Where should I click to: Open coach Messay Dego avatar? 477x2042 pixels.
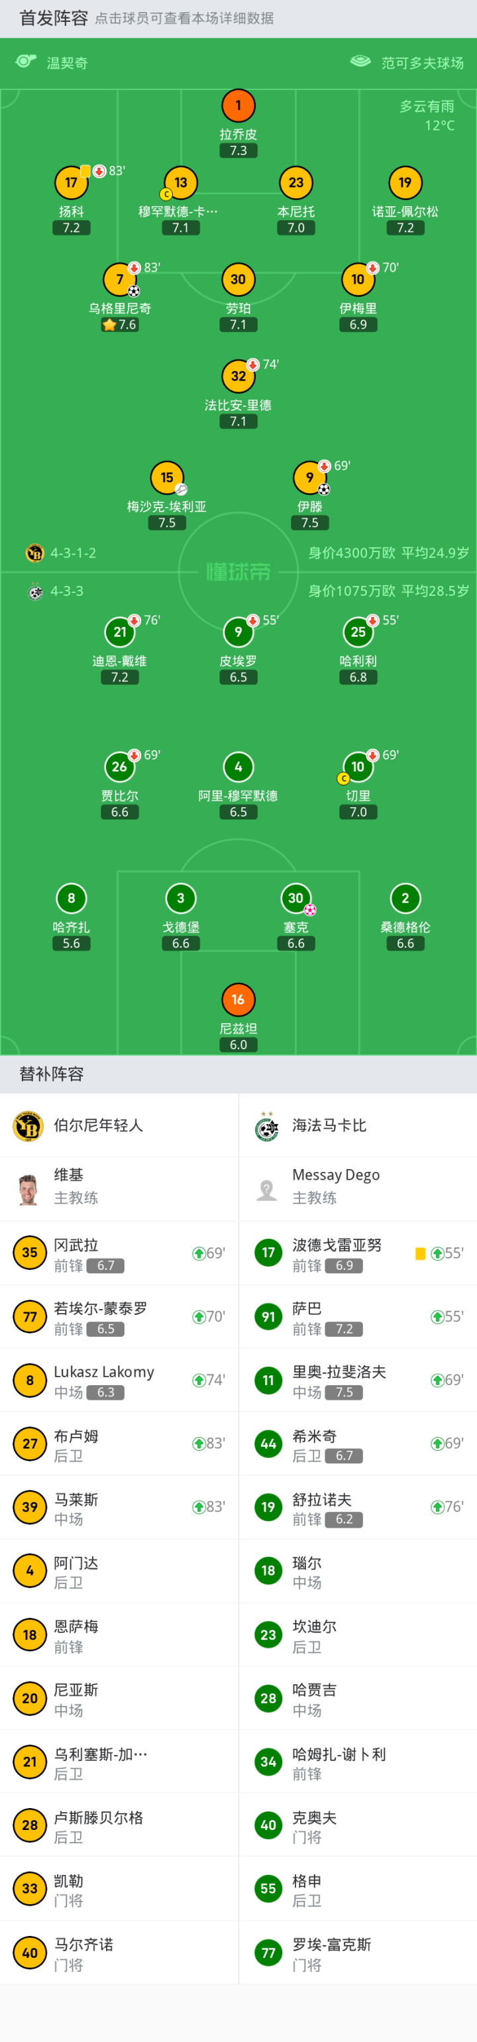[x=267, y=1189]
